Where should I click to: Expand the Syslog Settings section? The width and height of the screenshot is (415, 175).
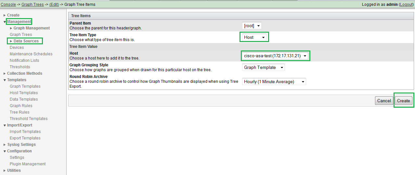(x=5, y=145)
